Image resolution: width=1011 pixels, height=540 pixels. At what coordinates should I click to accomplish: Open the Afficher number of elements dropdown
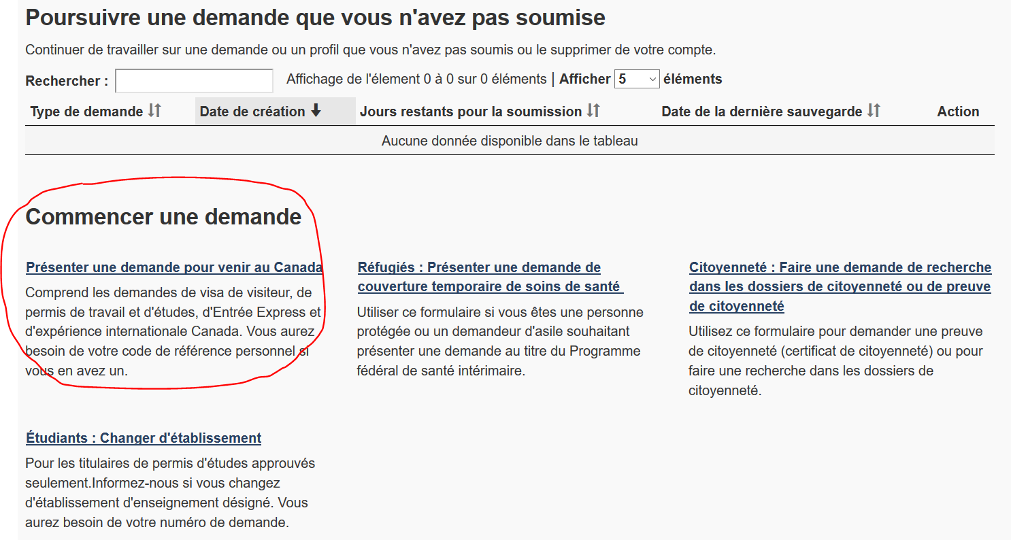click(637, 80)
